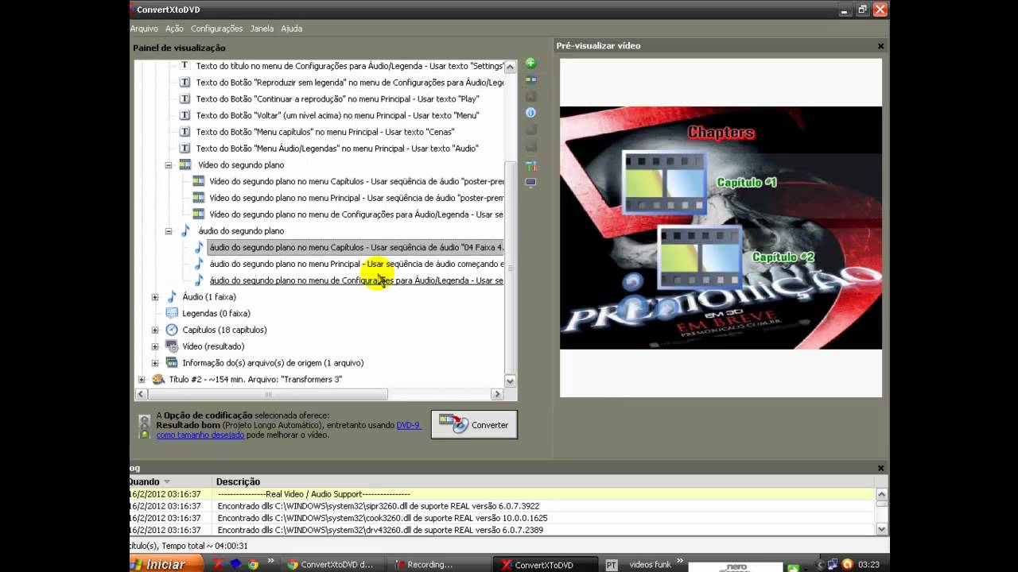Click music note icon beside 'áudio do segundo plano'
This screenshot has width=1018, height=572.
[x=185, y=231]
